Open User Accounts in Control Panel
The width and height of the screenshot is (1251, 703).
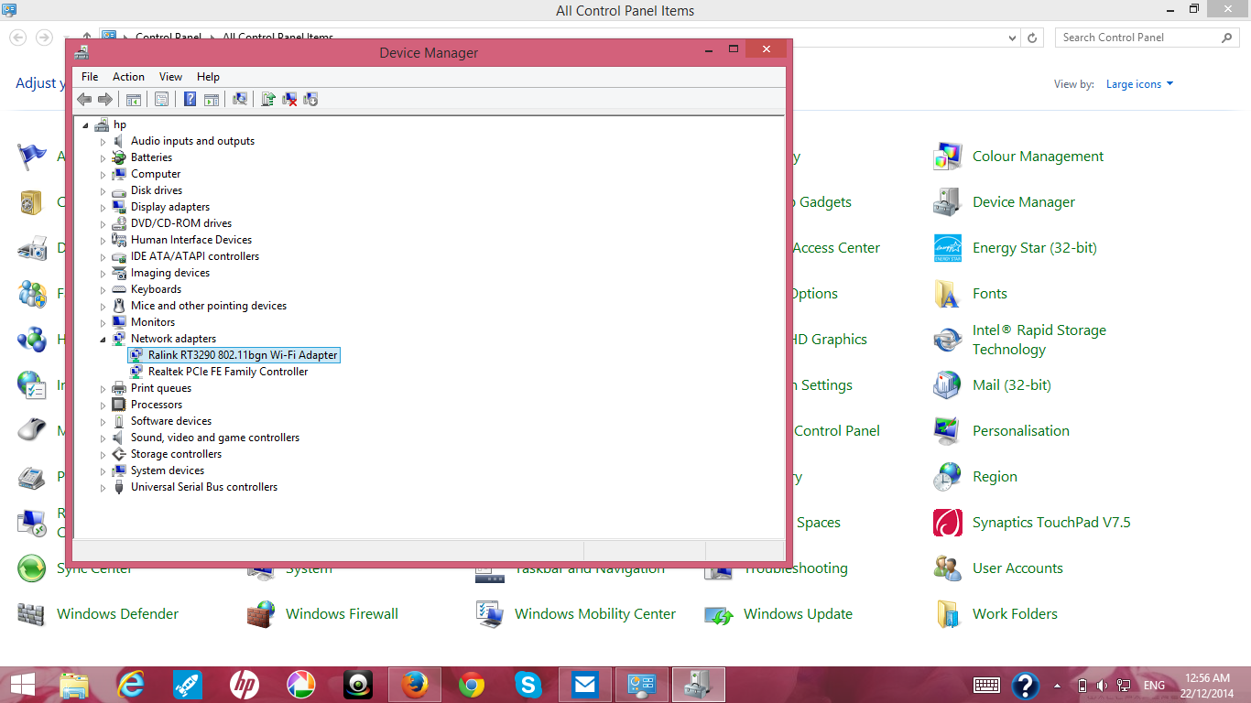[x=1017, y=568]
